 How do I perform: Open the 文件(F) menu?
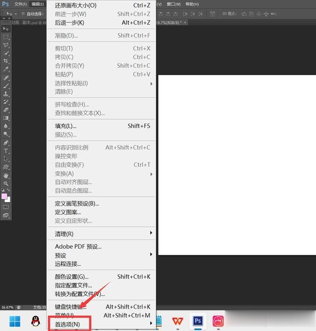(x=20, y=4)
